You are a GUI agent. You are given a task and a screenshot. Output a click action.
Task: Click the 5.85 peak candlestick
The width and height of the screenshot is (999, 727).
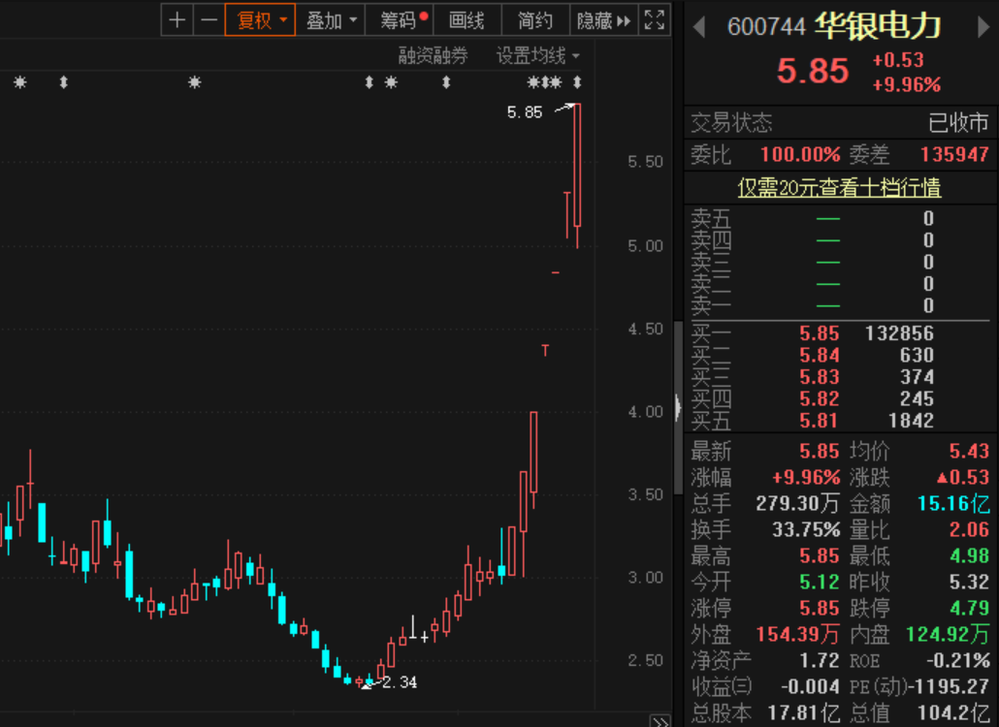click(x=577, y=165)
